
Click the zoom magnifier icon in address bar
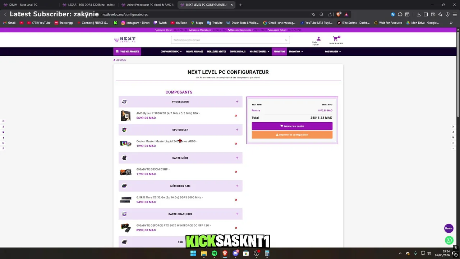click(322, 14)
